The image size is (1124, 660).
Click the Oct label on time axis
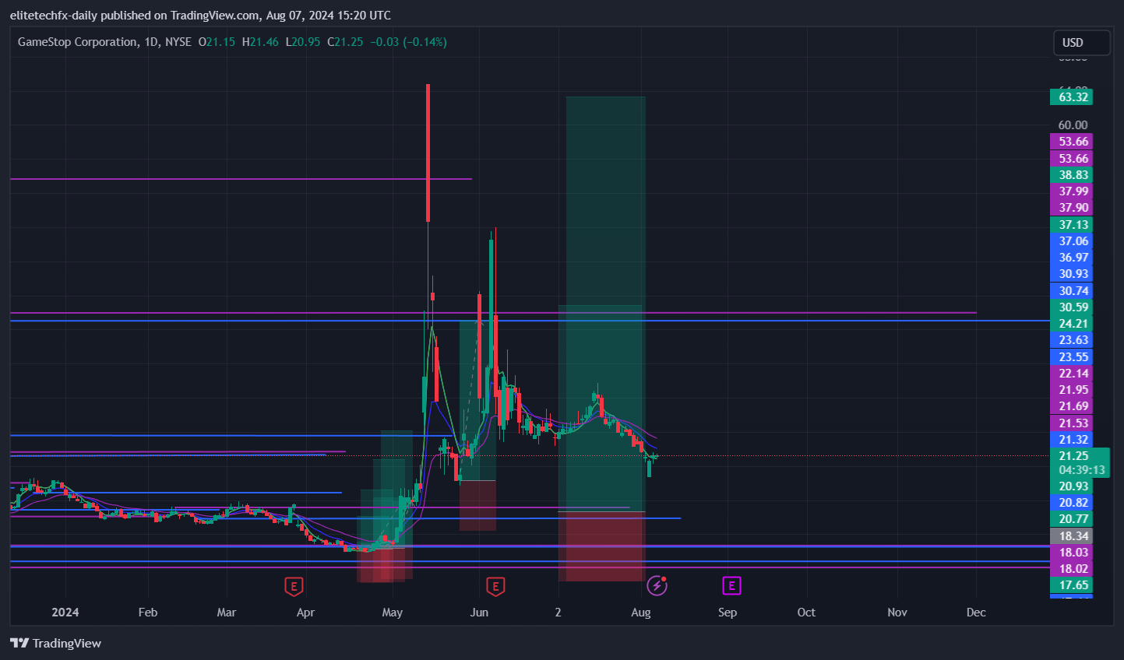click(806, 613)
